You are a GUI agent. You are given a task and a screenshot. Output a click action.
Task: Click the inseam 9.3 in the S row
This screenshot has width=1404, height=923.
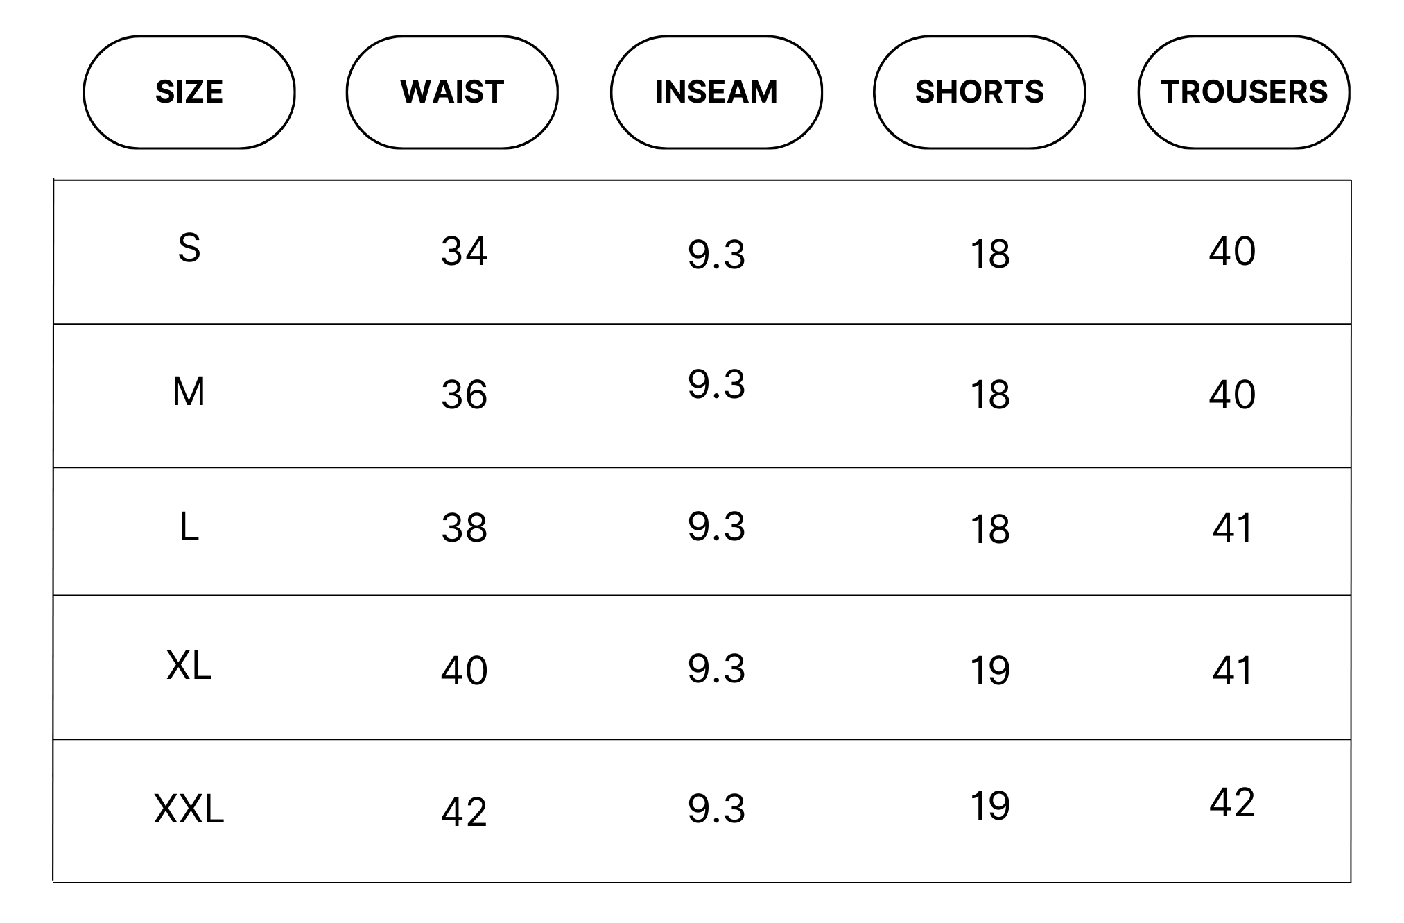(x=716, y=255)
